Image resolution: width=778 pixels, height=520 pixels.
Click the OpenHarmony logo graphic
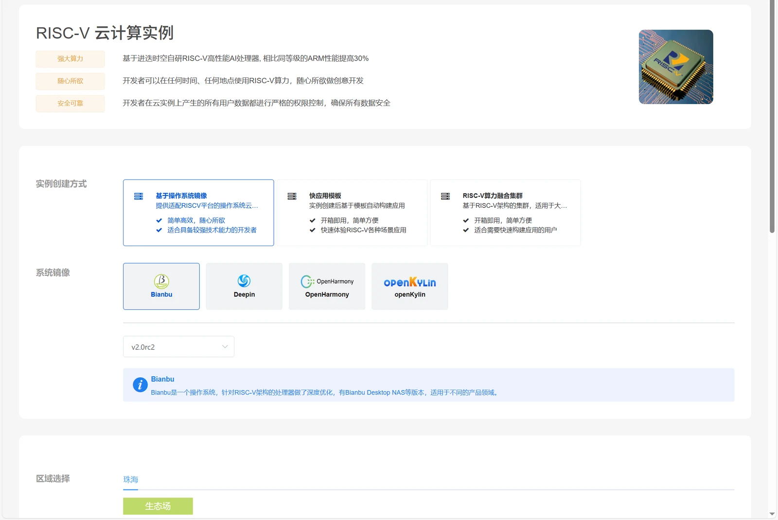pyautogui.click(x=327, y=281)
